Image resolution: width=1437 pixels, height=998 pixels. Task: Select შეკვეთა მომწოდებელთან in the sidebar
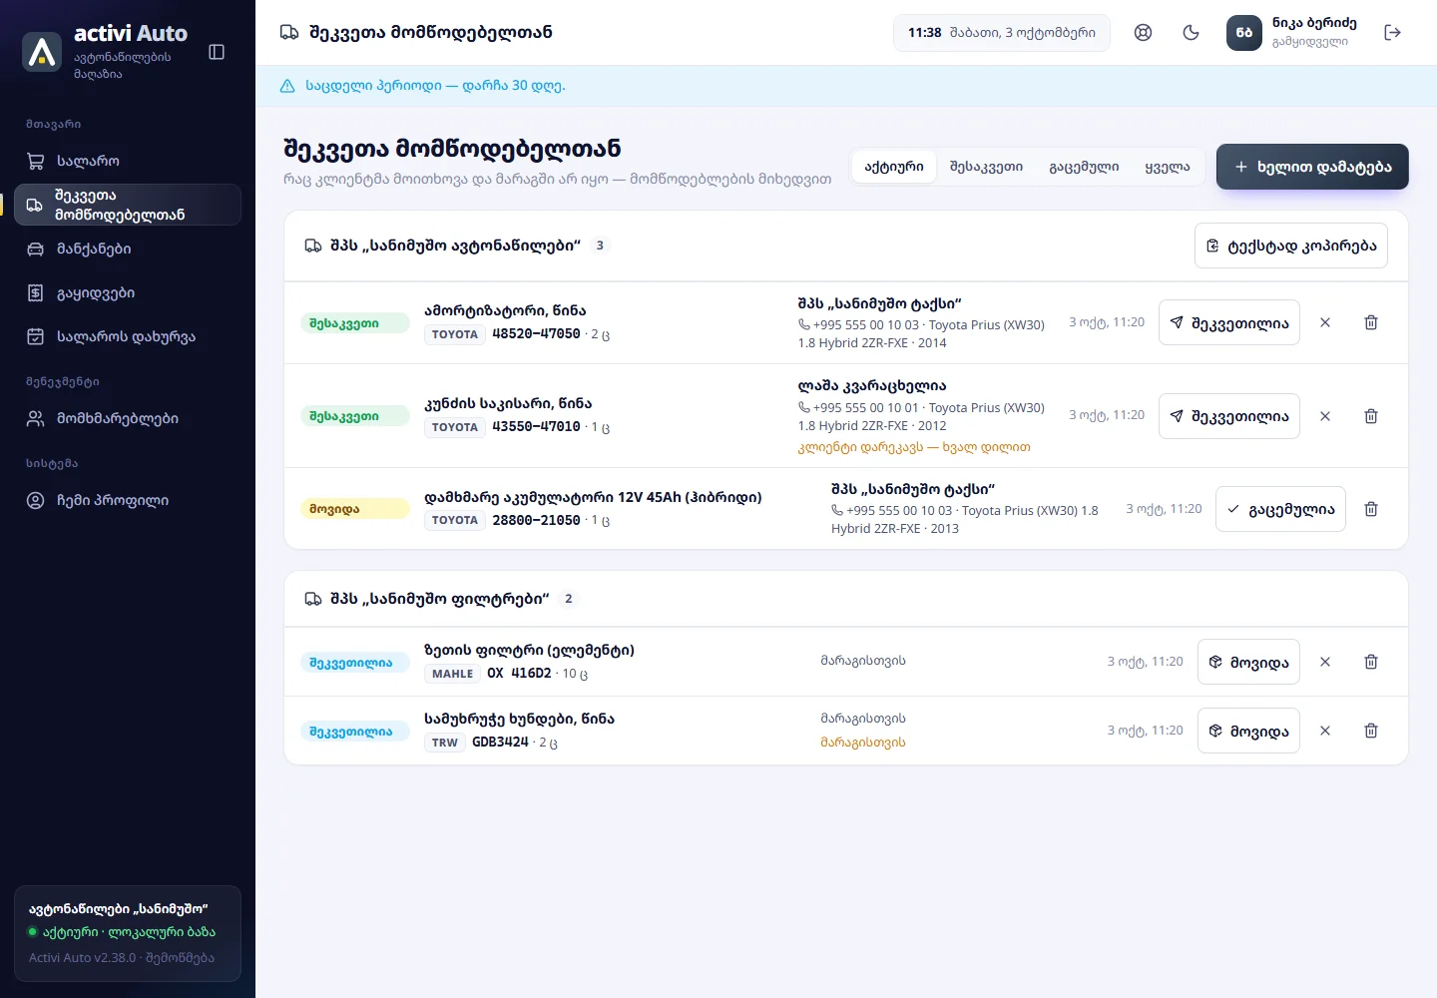coord(128,205)
